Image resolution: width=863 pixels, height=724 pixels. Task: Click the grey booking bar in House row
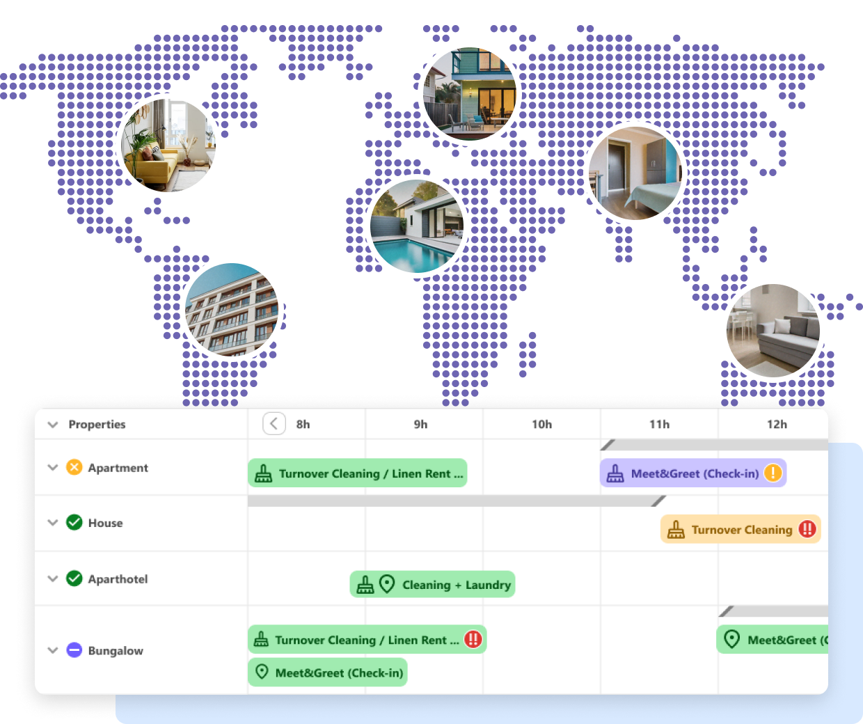coord(457,501)
